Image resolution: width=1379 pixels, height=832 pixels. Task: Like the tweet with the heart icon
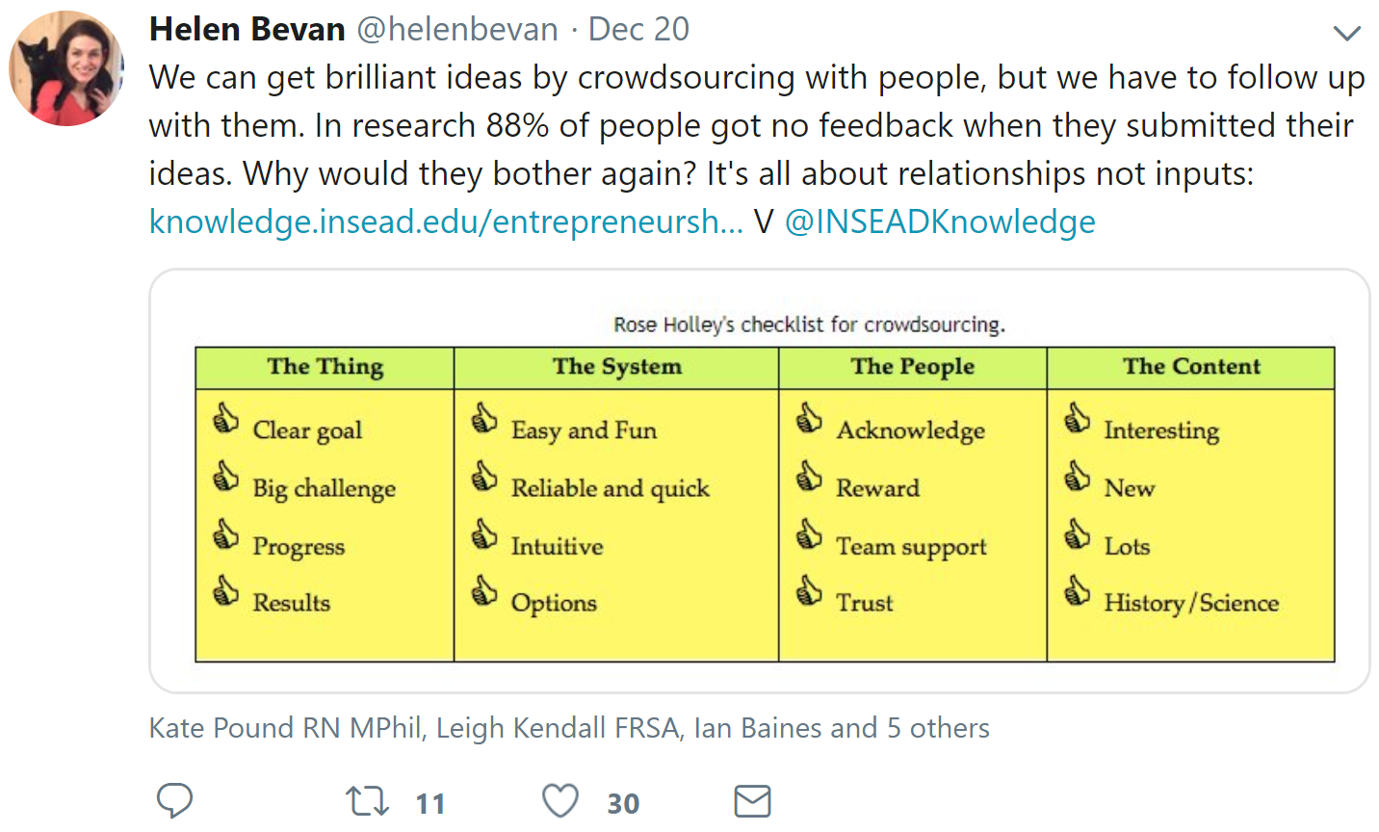click(560, 801)
